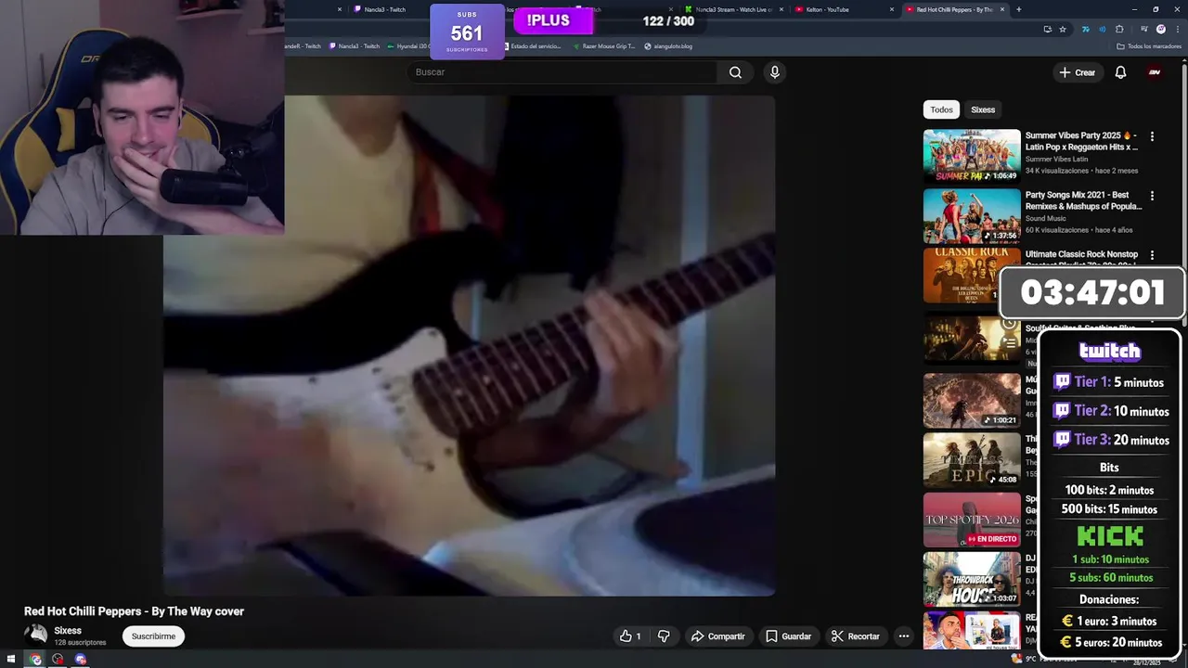The width and height of the screenshot is (1188, 668).
Task: Open more actions ellipsis under video
Action: pyautogui.click(x=903, y=636)
